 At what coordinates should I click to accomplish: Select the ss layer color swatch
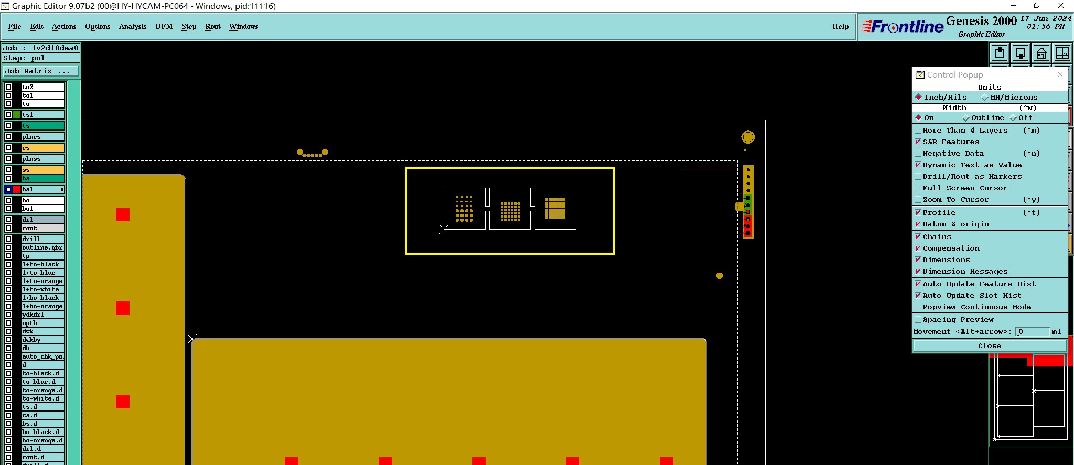click(43, 170)
